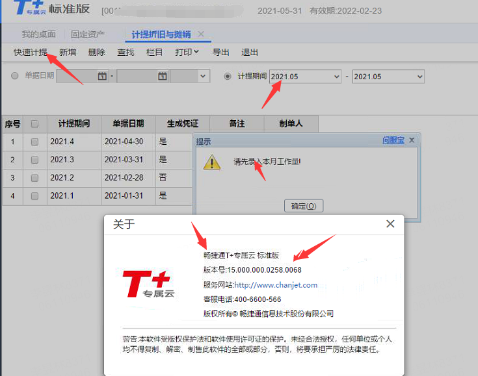Screen dimensions: 478x376
Task: Click 查找 in the toolbar
Action: [x=126, y=53]
